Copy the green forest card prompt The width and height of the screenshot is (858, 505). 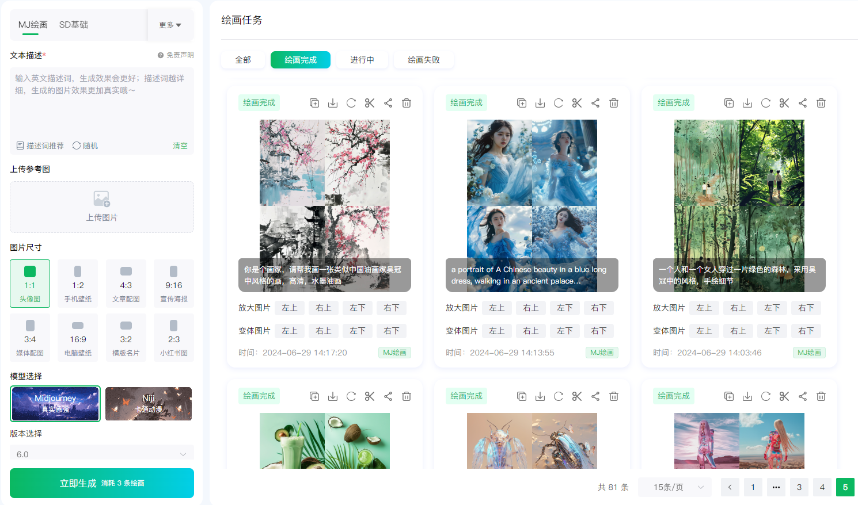(x=729, y=103)
